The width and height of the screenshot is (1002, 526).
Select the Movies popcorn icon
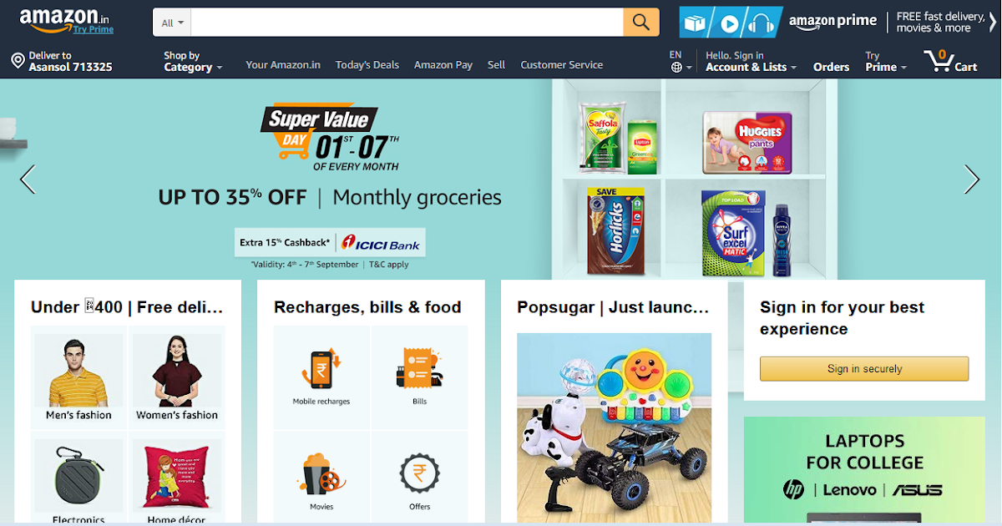point(321,473)
